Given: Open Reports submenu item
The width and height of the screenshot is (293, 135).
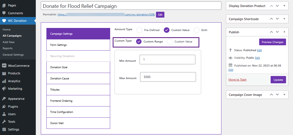Looking at the screenshot, I should (8, 48).
